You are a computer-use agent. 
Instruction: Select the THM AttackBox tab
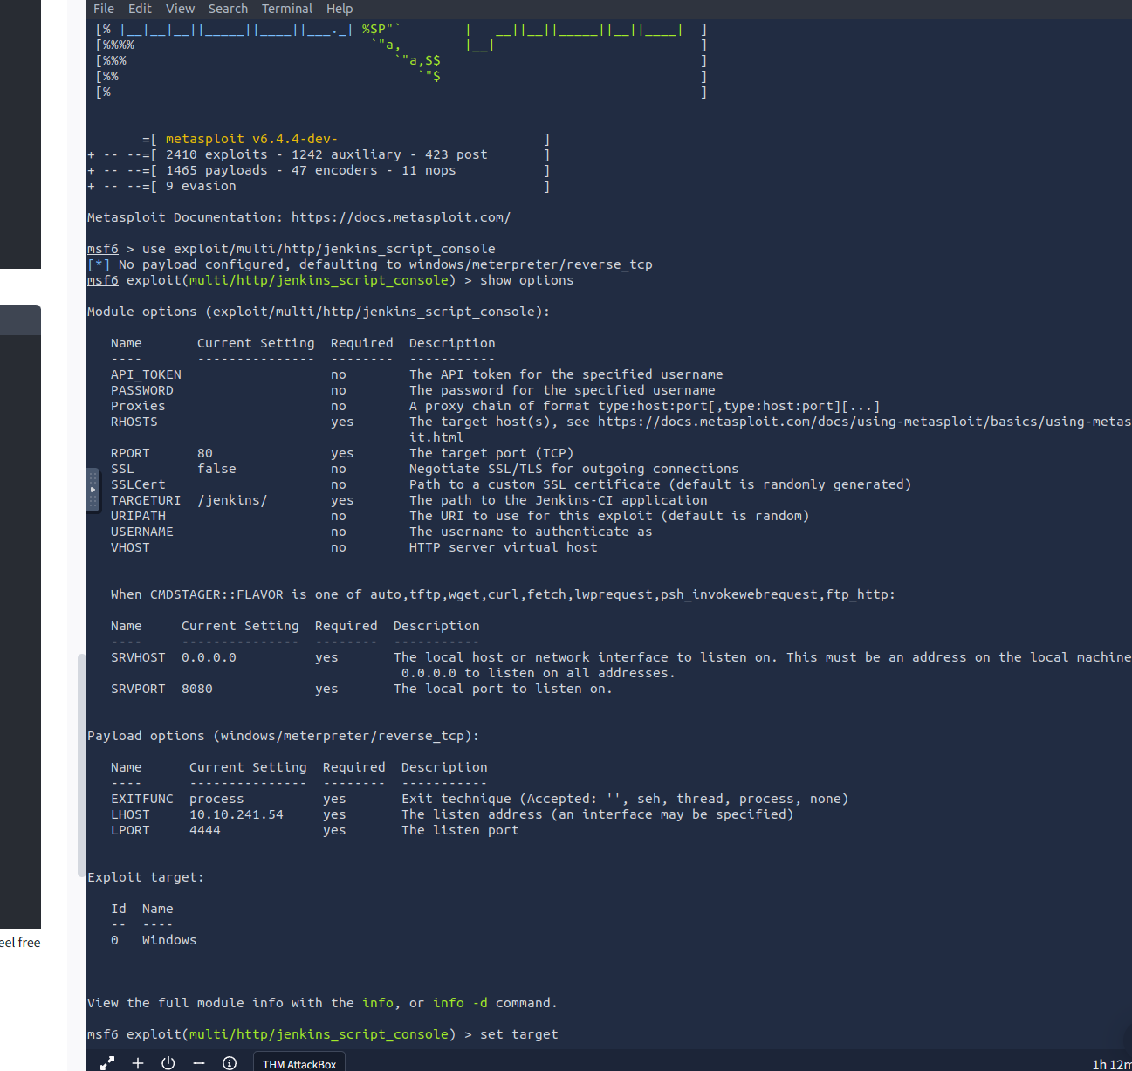click(299, 1063)
